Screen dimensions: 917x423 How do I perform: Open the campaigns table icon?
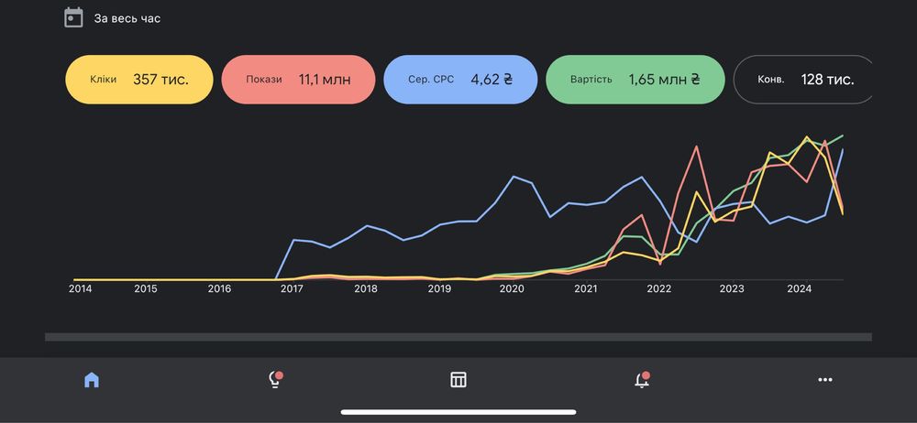[x=458, y=380]
